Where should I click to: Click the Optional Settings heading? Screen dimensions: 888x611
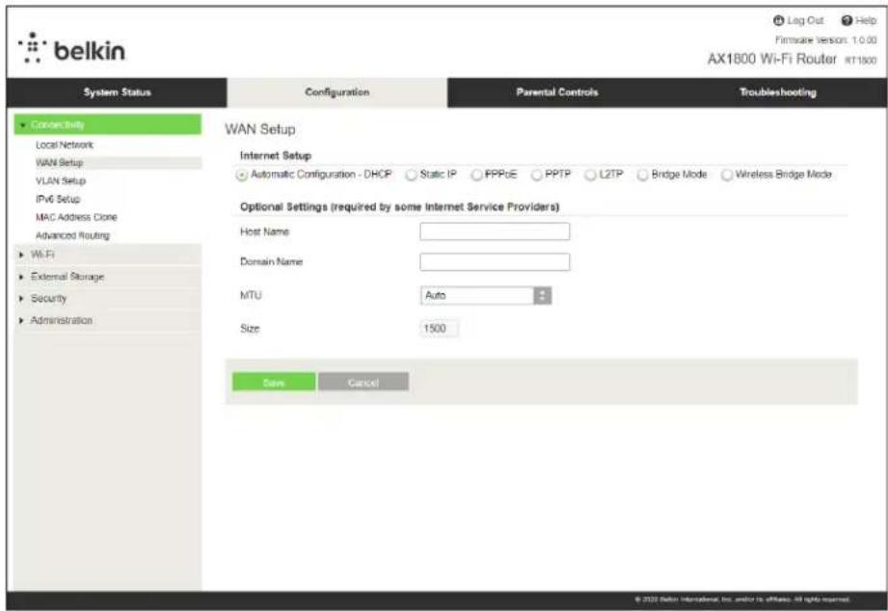(399, 206)
